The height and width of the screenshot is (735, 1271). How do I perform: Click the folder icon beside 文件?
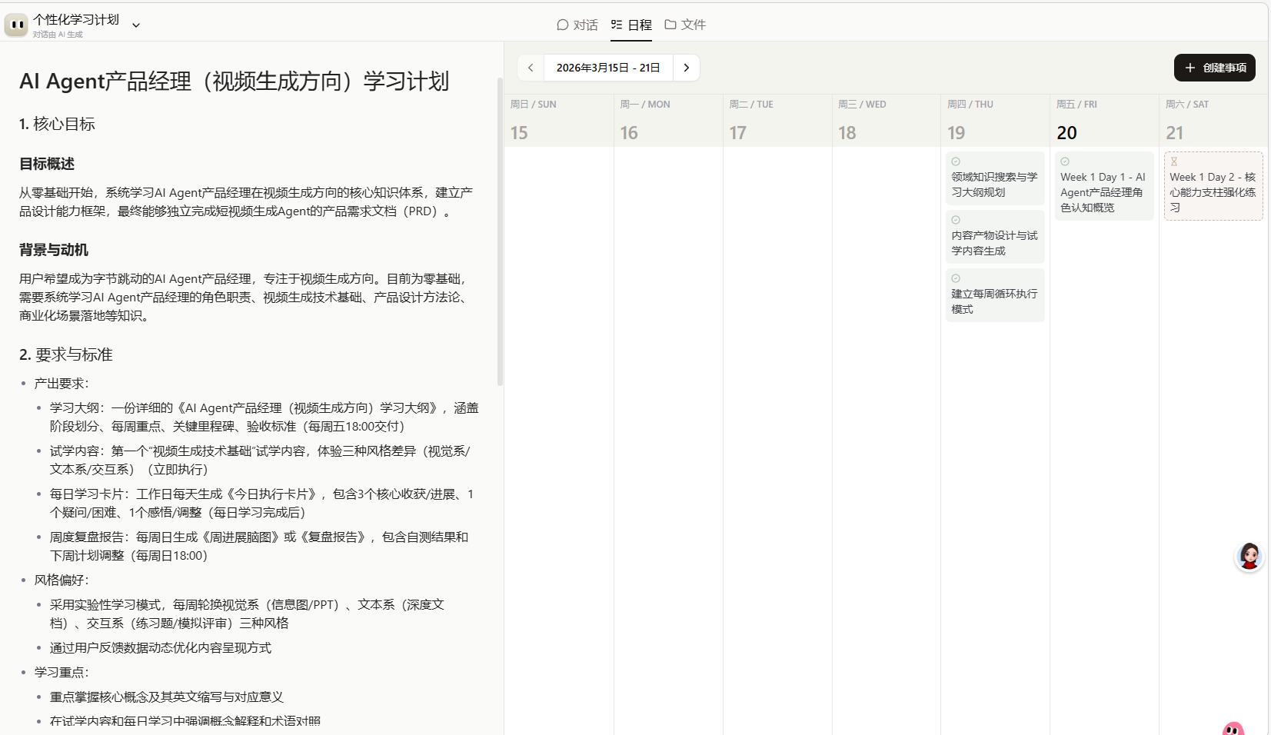pyautogui.click(x=670, y=24)
